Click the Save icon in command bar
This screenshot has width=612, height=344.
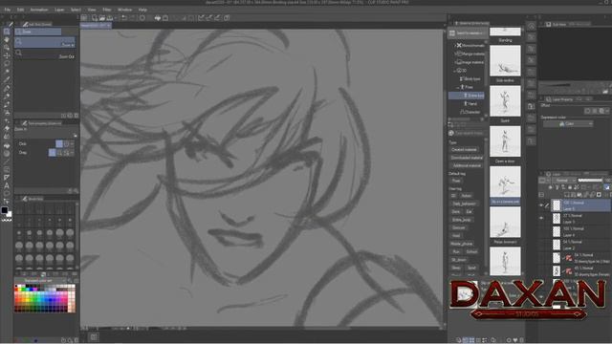pos(110,18)
